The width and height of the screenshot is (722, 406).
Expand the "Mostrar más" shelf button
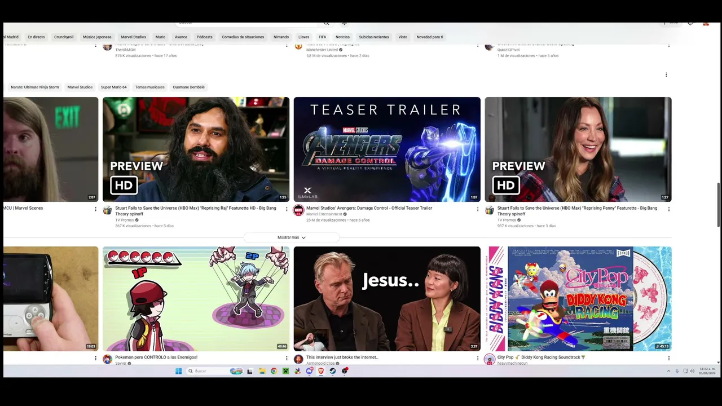[x=292, y=237]
